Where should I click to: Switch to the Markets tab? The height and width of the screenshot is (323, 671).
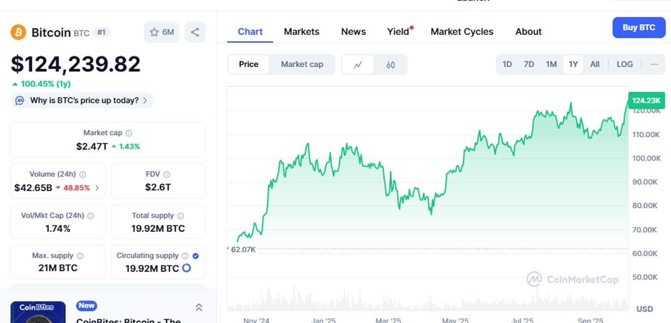coord(301,31)
